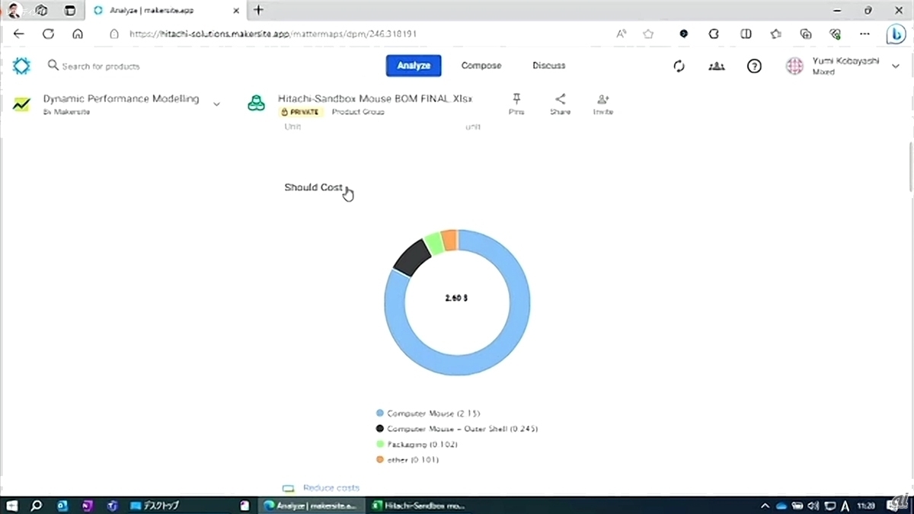This screenshot has width=914, height=514.
Task: Click the browser favorites star icon
Action: pyautogui.click(x=648, y=34)
